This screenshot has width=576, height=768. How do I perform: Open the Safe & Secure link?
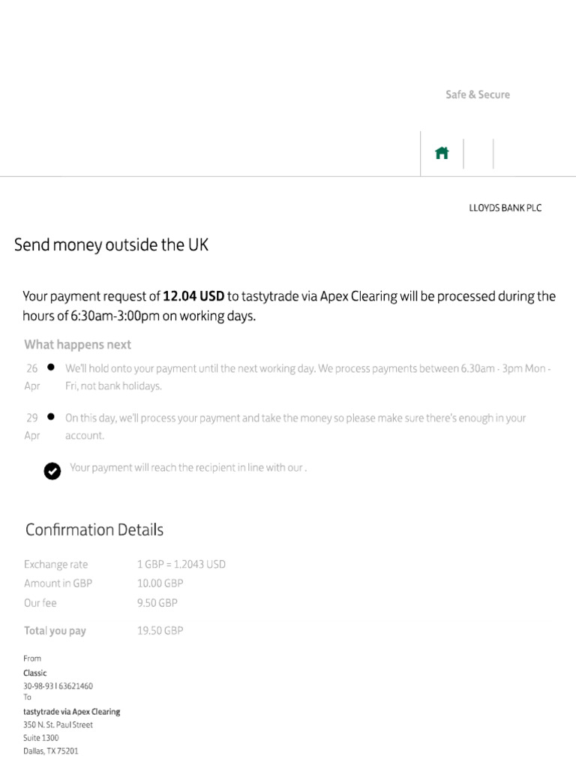tap(477, 94)
